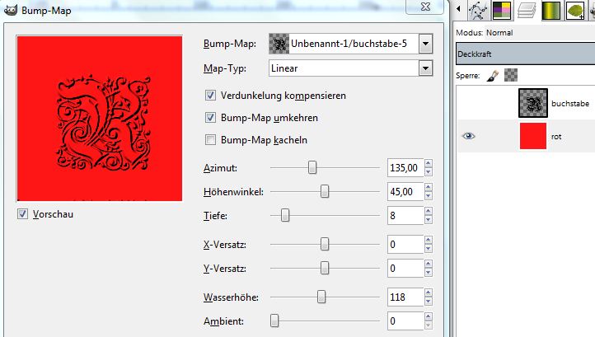Screen dimensions: 595x337
Task: Click the buchstabe layer name
Action: point(570,103)
